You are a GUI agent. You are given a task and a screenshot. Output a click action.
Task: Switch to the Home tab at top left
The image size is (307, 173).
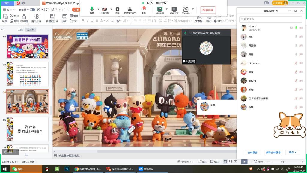tap(7, 3)
